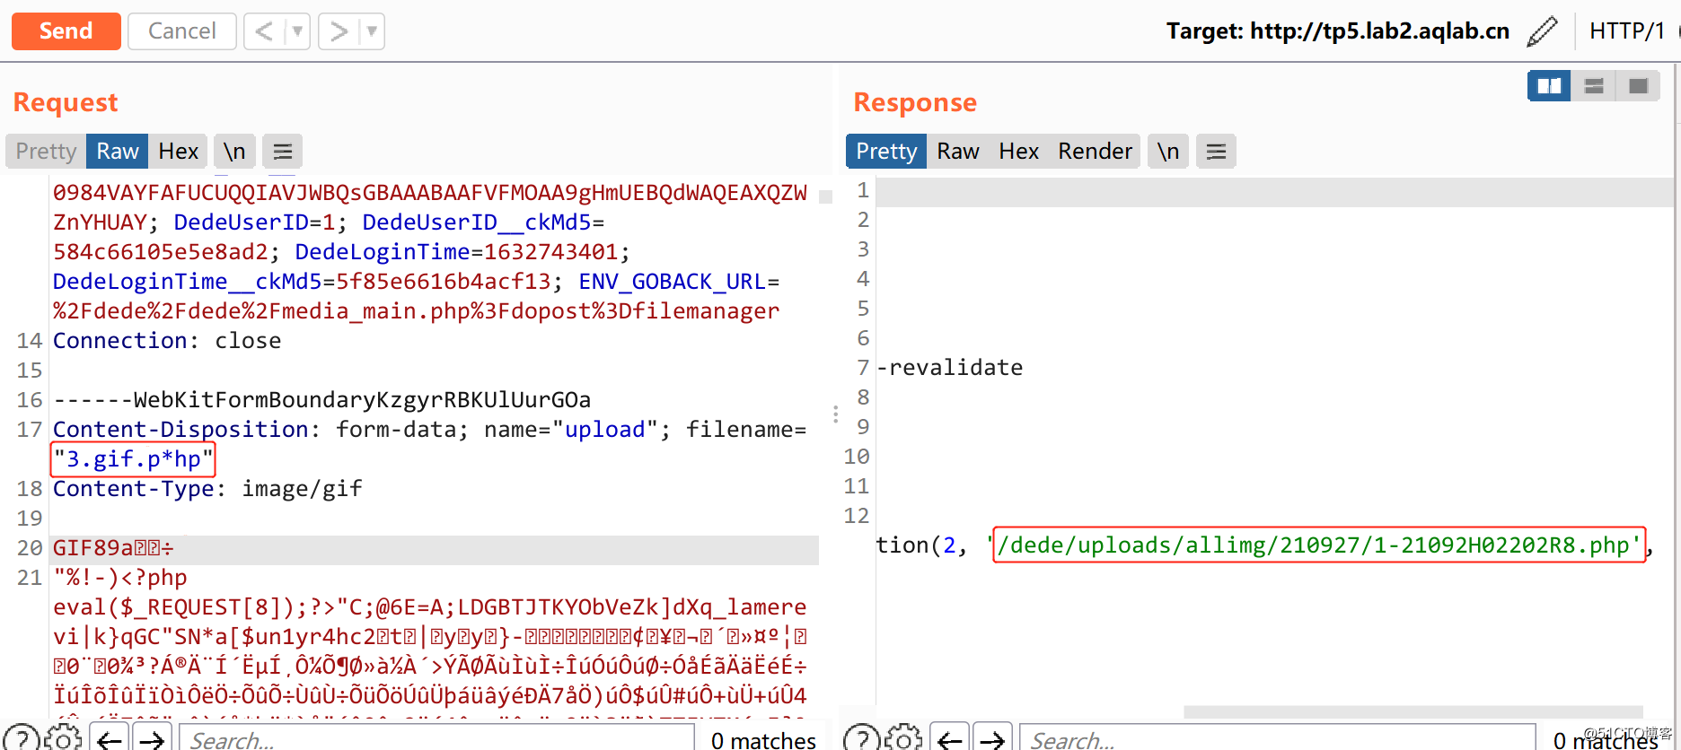Click the GIF89a line in request body
The height and width of the screenshot is (750, 1681).
113,548
